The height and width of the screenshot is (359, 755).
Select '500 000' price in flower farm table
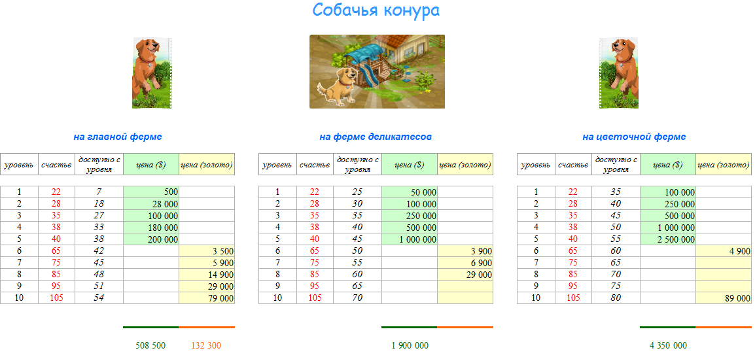pos(669,215)
